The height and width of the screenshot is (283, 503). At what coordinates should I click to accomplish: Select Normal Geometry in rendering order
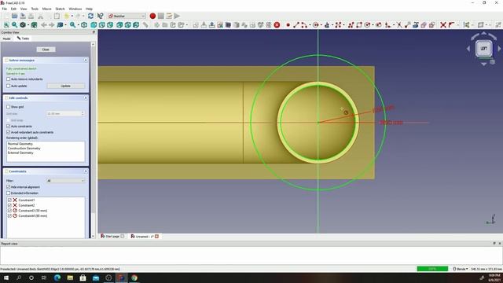(x=20, y=144)
